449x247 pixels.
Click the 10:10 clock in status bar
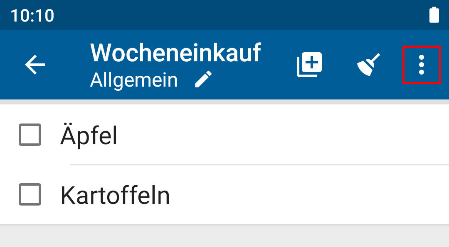pos(32,15)
